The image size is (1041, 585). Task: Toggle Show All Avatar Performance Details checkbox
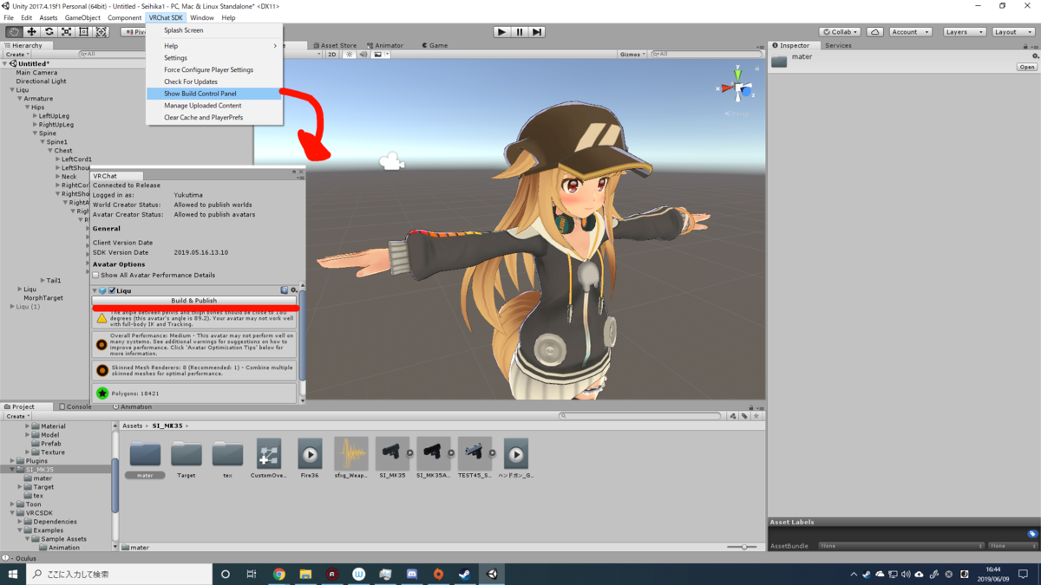pos(95,275)
